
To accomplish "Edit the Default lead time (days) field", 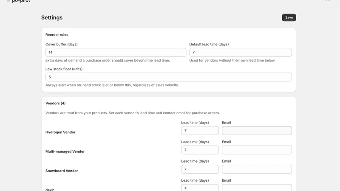I will [241, 52].
